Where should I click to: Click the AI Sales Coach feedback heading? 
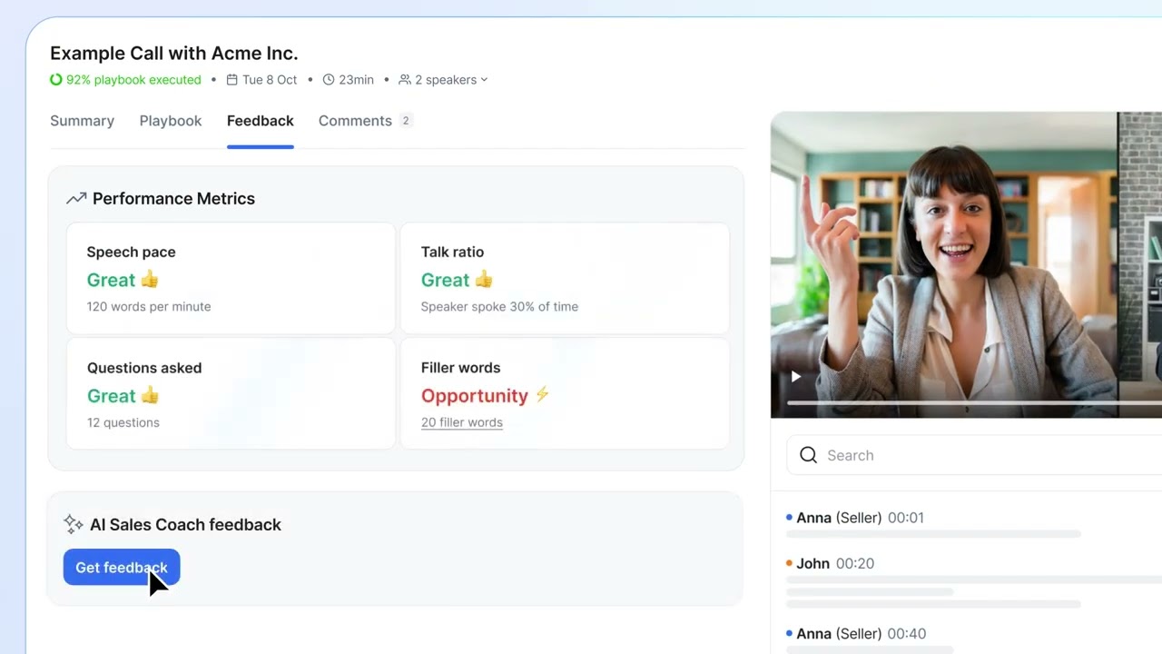tap(185, 525)
